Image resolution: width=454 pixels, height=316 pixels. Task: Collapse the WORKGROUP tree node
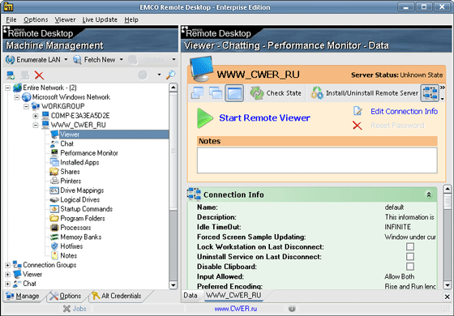[x=26, y=106]
